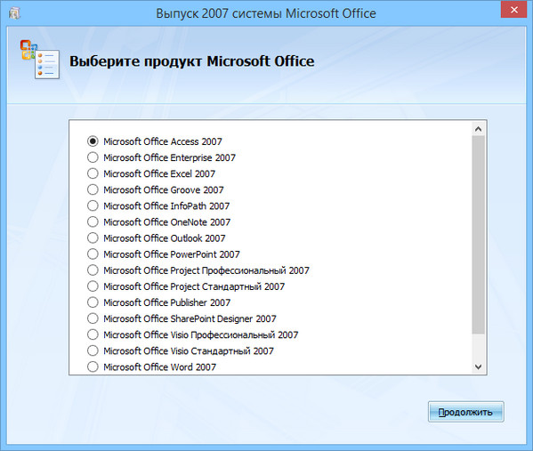
Task: Click the 'Microsoft Office PowerPoint 2007' label text
Action: 172,254
